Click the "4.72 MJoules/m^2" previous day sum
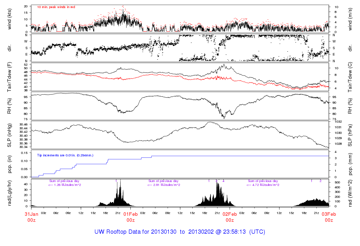The width and height of the screenshot is (360, 246). point(266,185)
